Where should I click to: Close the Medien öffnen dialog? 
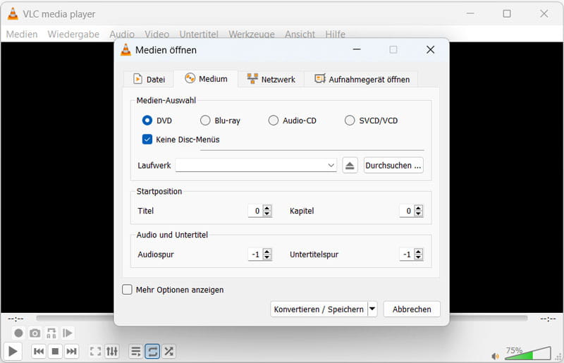point(430,49)
